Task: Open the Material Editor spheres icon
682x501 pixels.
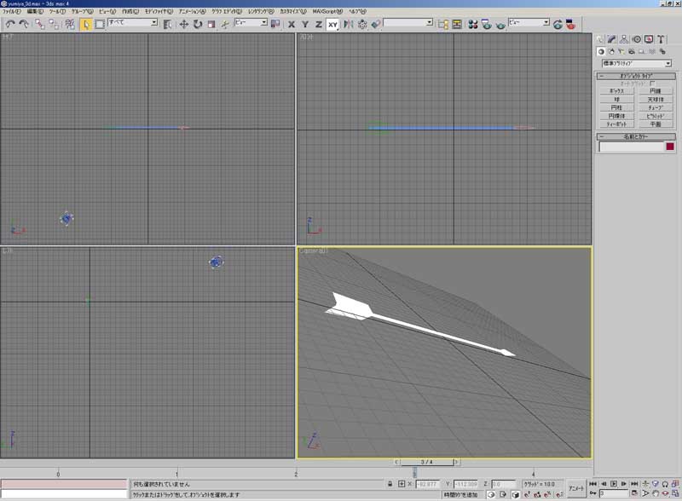Action: (x=473, y=24)
